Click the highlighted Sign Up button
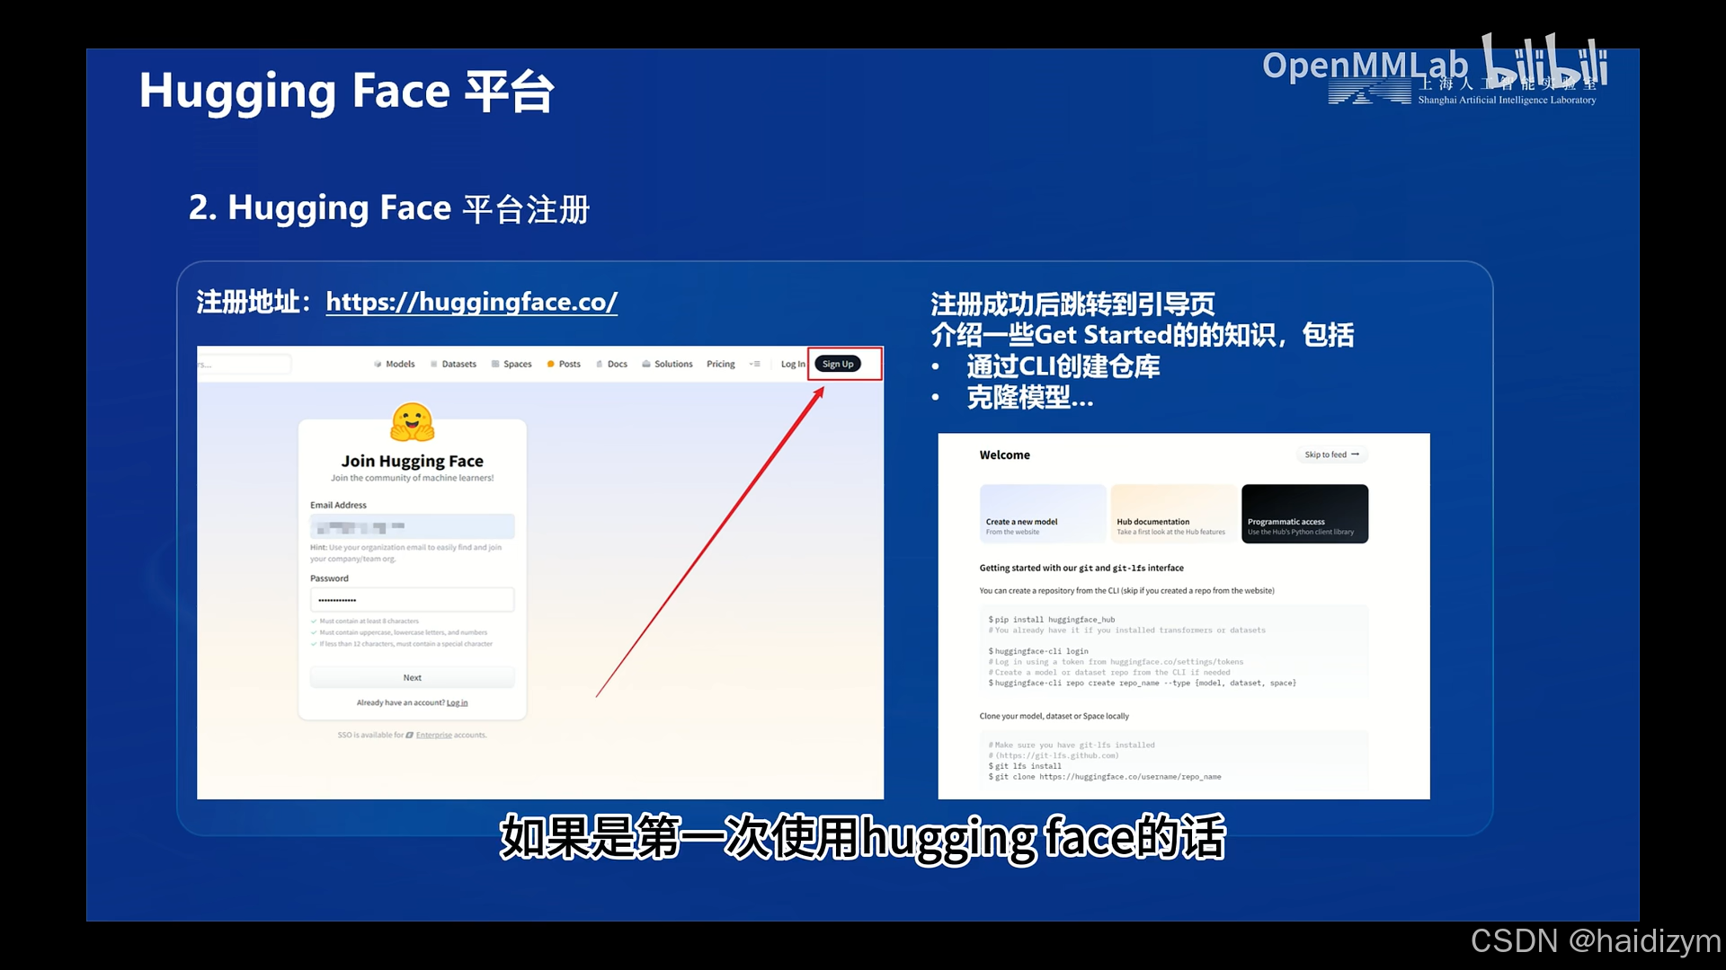This screenshot has height=970, width=1726. click(x=837, y=364)
